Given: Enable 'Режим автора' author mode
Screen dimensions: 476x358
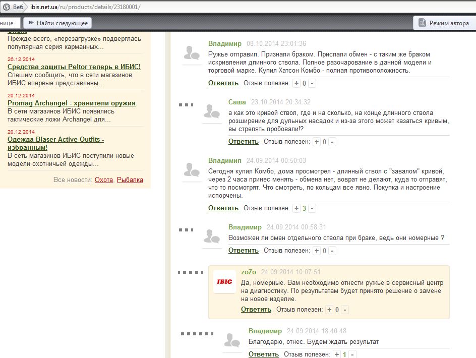Looking at the screenshot, I should point(444,23).
